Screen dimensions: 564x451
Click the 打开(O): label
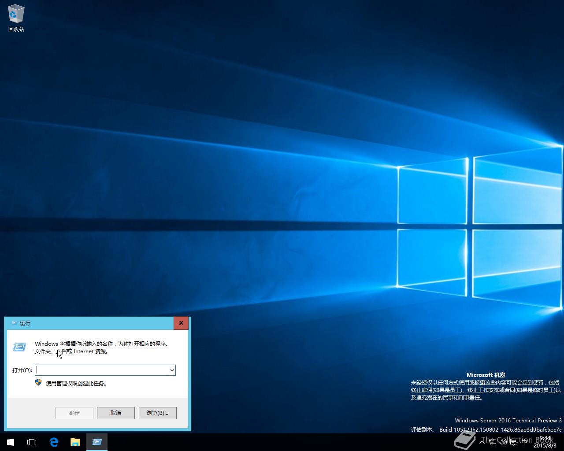point(22,370)
